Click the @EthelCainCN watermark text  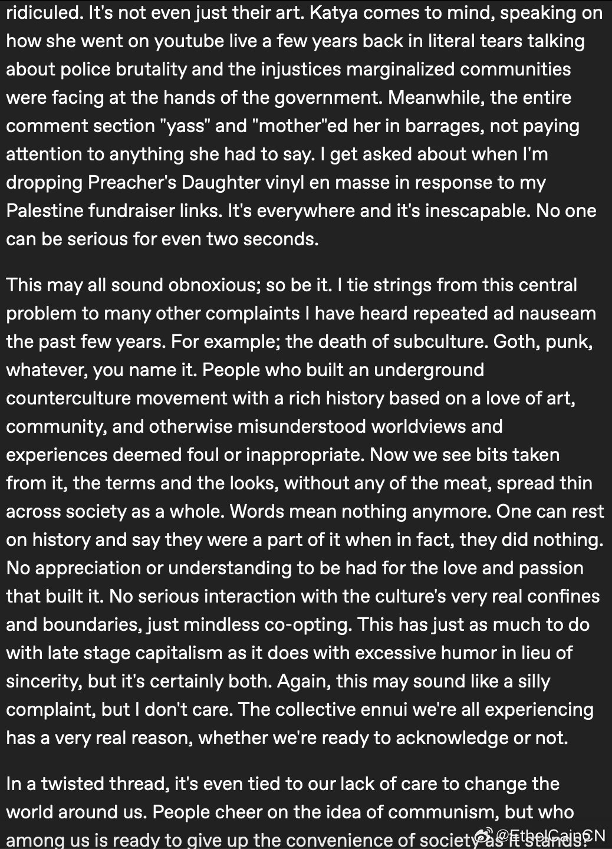coord(550,835)
